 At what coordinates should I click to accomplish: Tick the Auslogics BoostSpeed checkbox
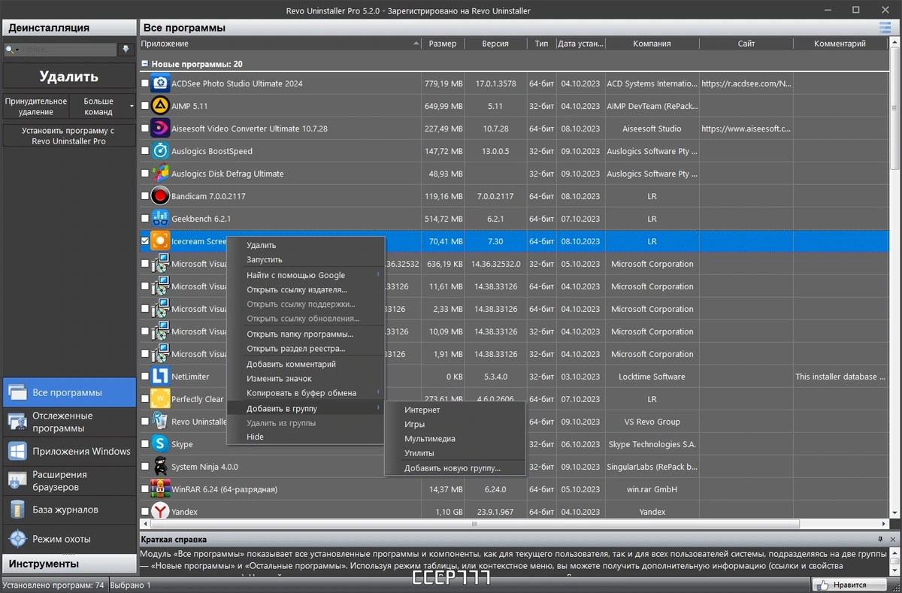[x=144, y=151]
